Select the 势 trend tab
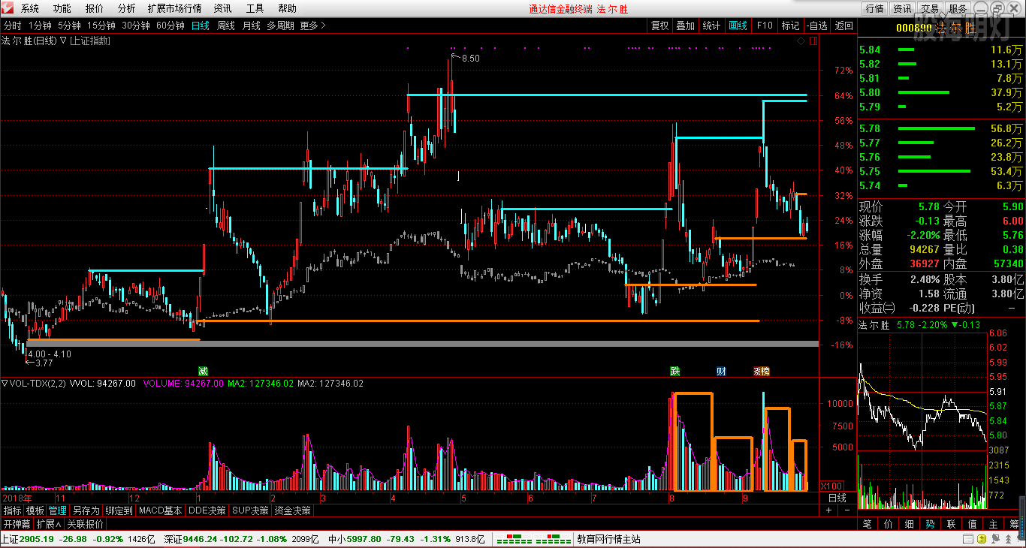The image size is (1026, 548). click(x=930, y=524)
